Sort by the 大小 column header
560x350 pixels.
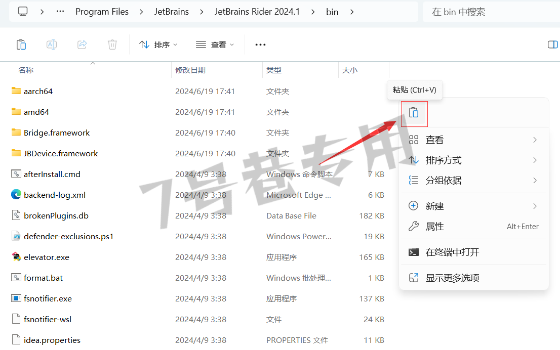click(x=350, y=70)
